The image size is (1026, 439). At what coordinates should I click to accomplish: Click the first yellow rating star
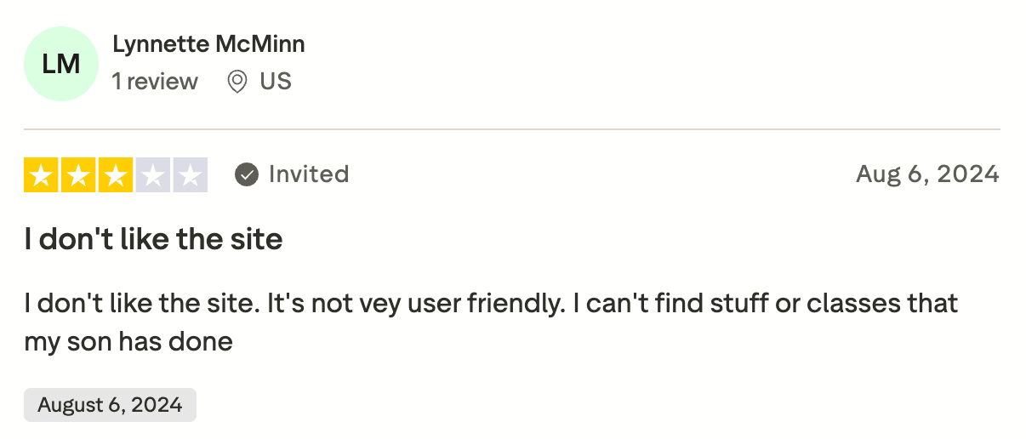tap(42, 174)
